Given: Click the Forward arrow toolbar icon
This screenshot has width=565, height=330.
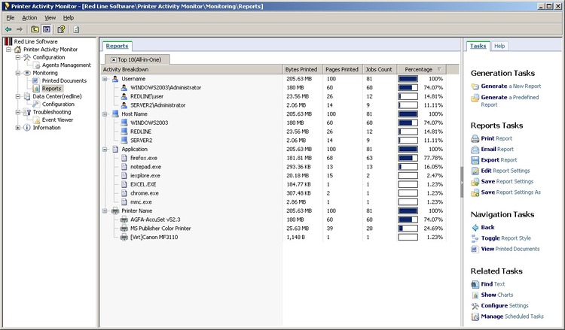Looking at the screenshot, I should [20, 29].
